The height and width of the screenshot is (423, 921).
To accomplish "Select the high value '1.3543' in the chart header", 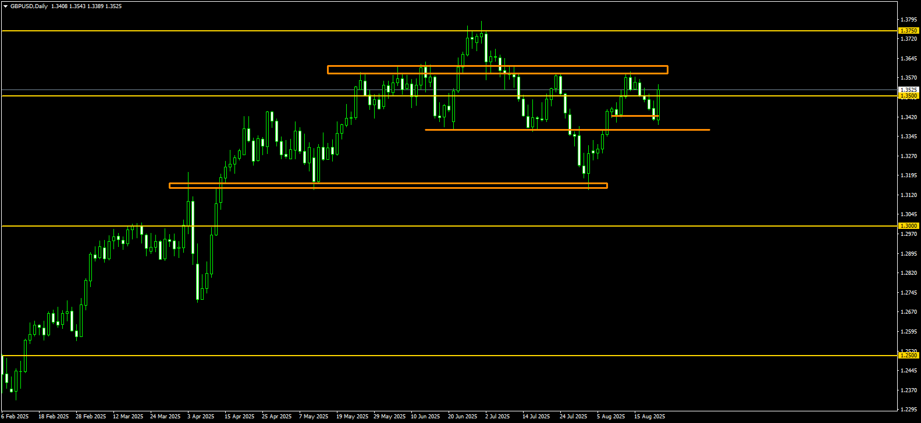I will (77, 6).
